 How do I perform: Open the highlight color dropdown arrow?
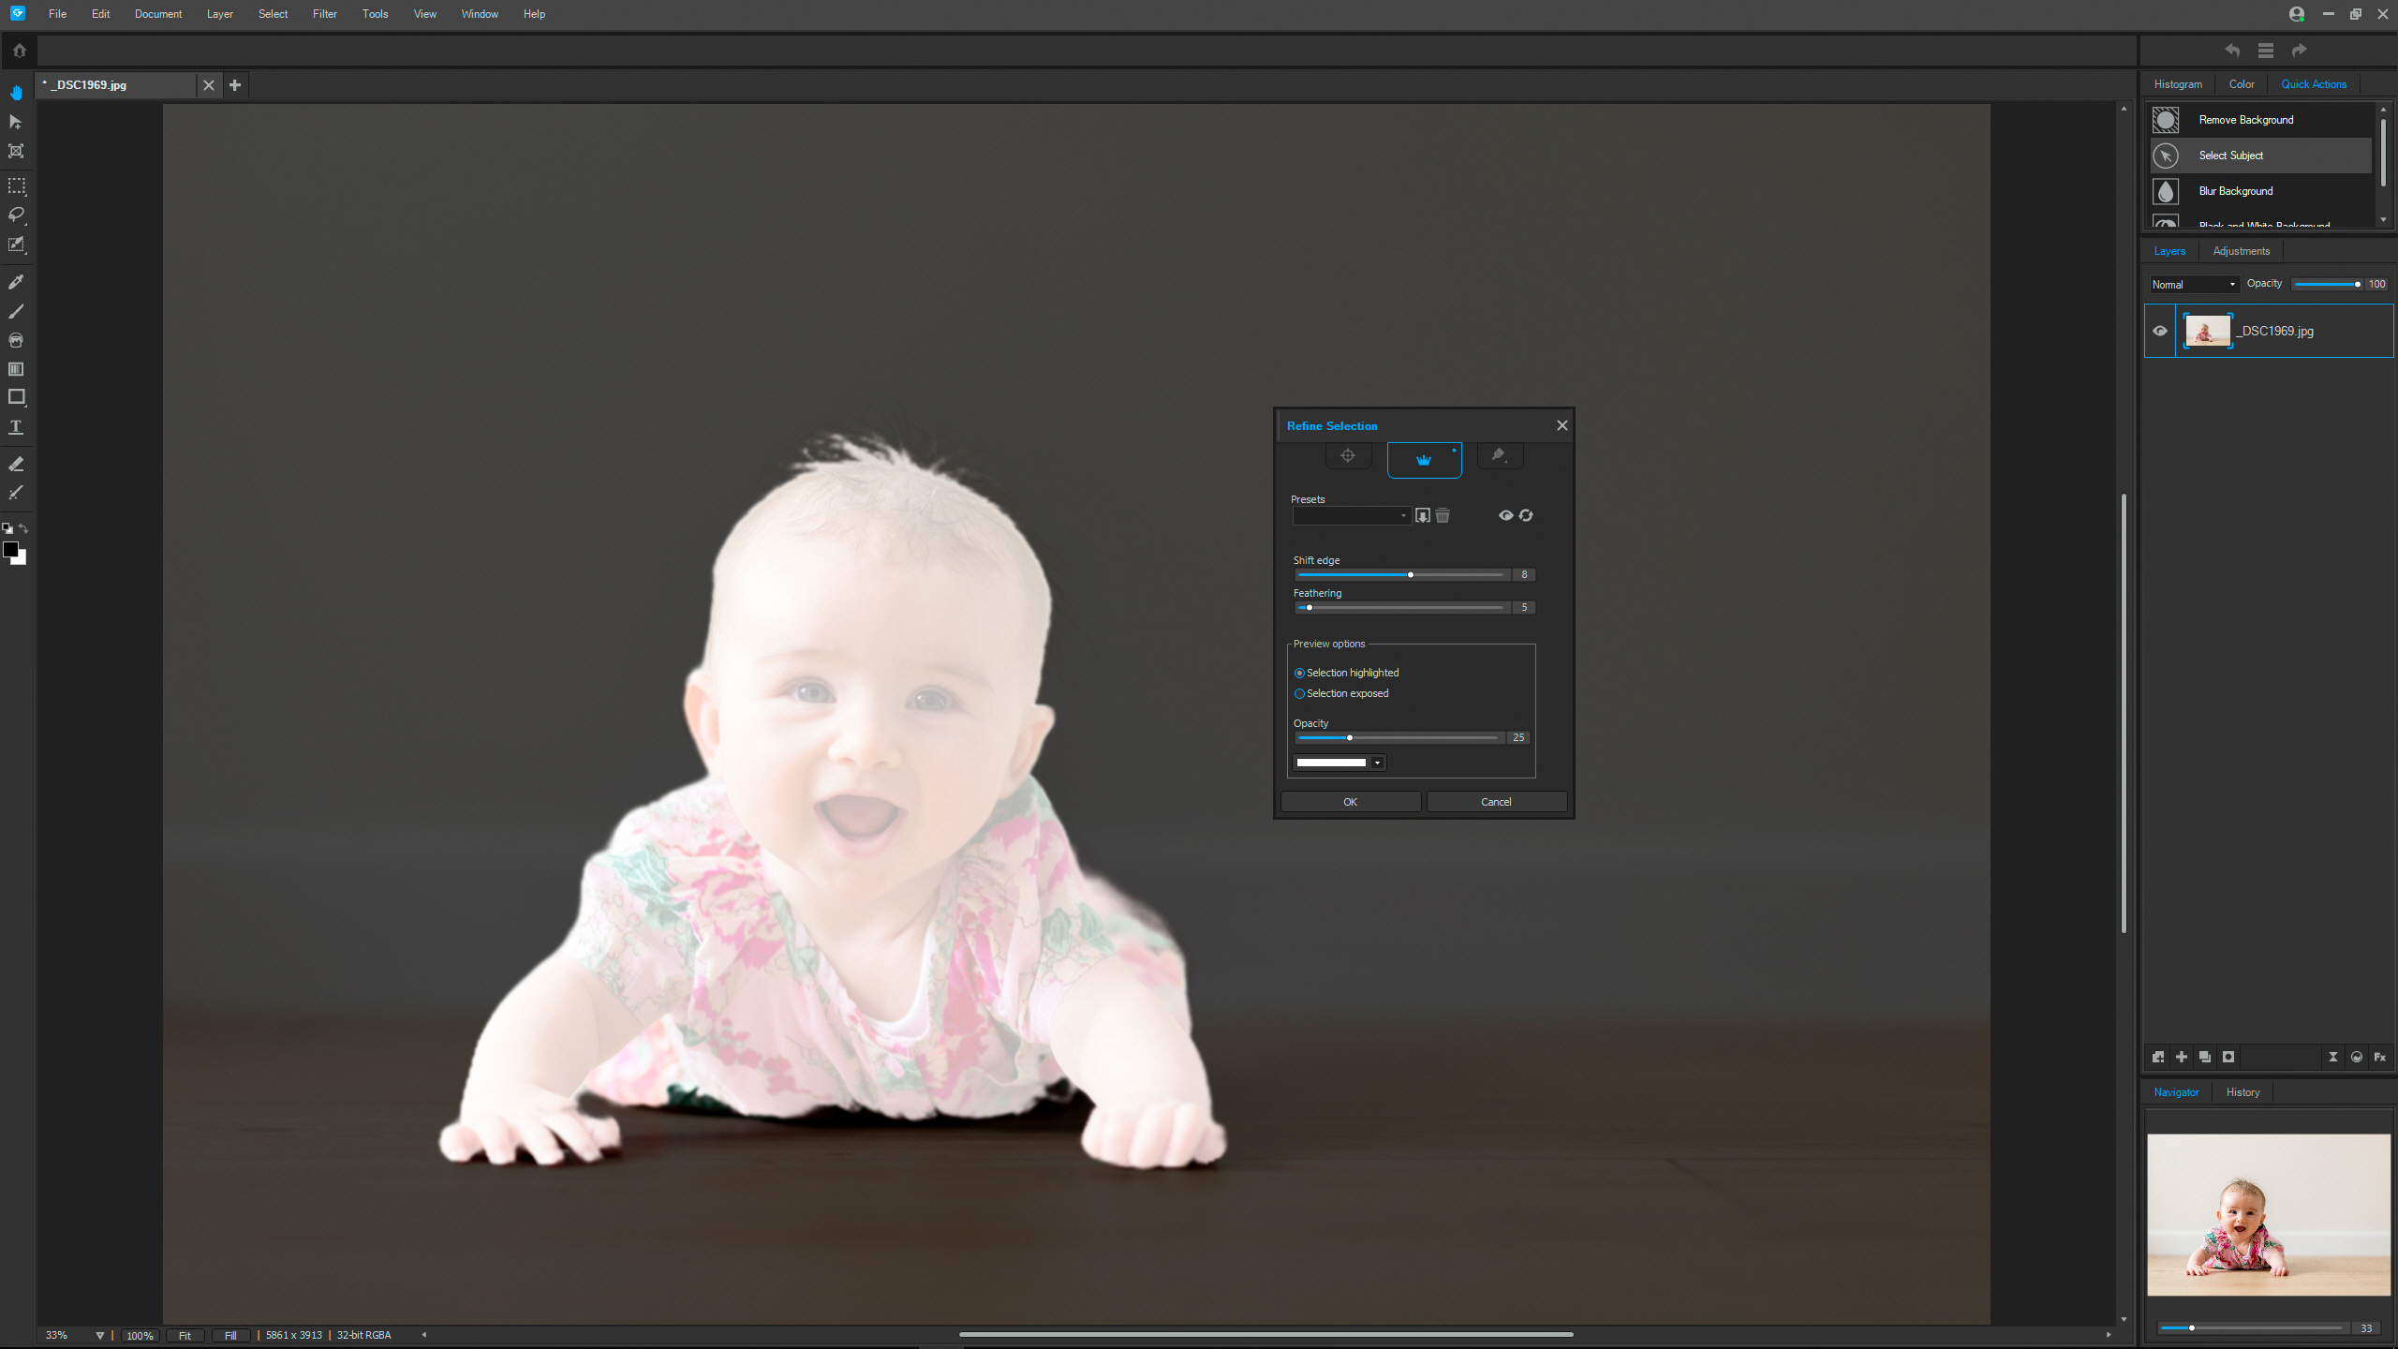coord(1377,763)
